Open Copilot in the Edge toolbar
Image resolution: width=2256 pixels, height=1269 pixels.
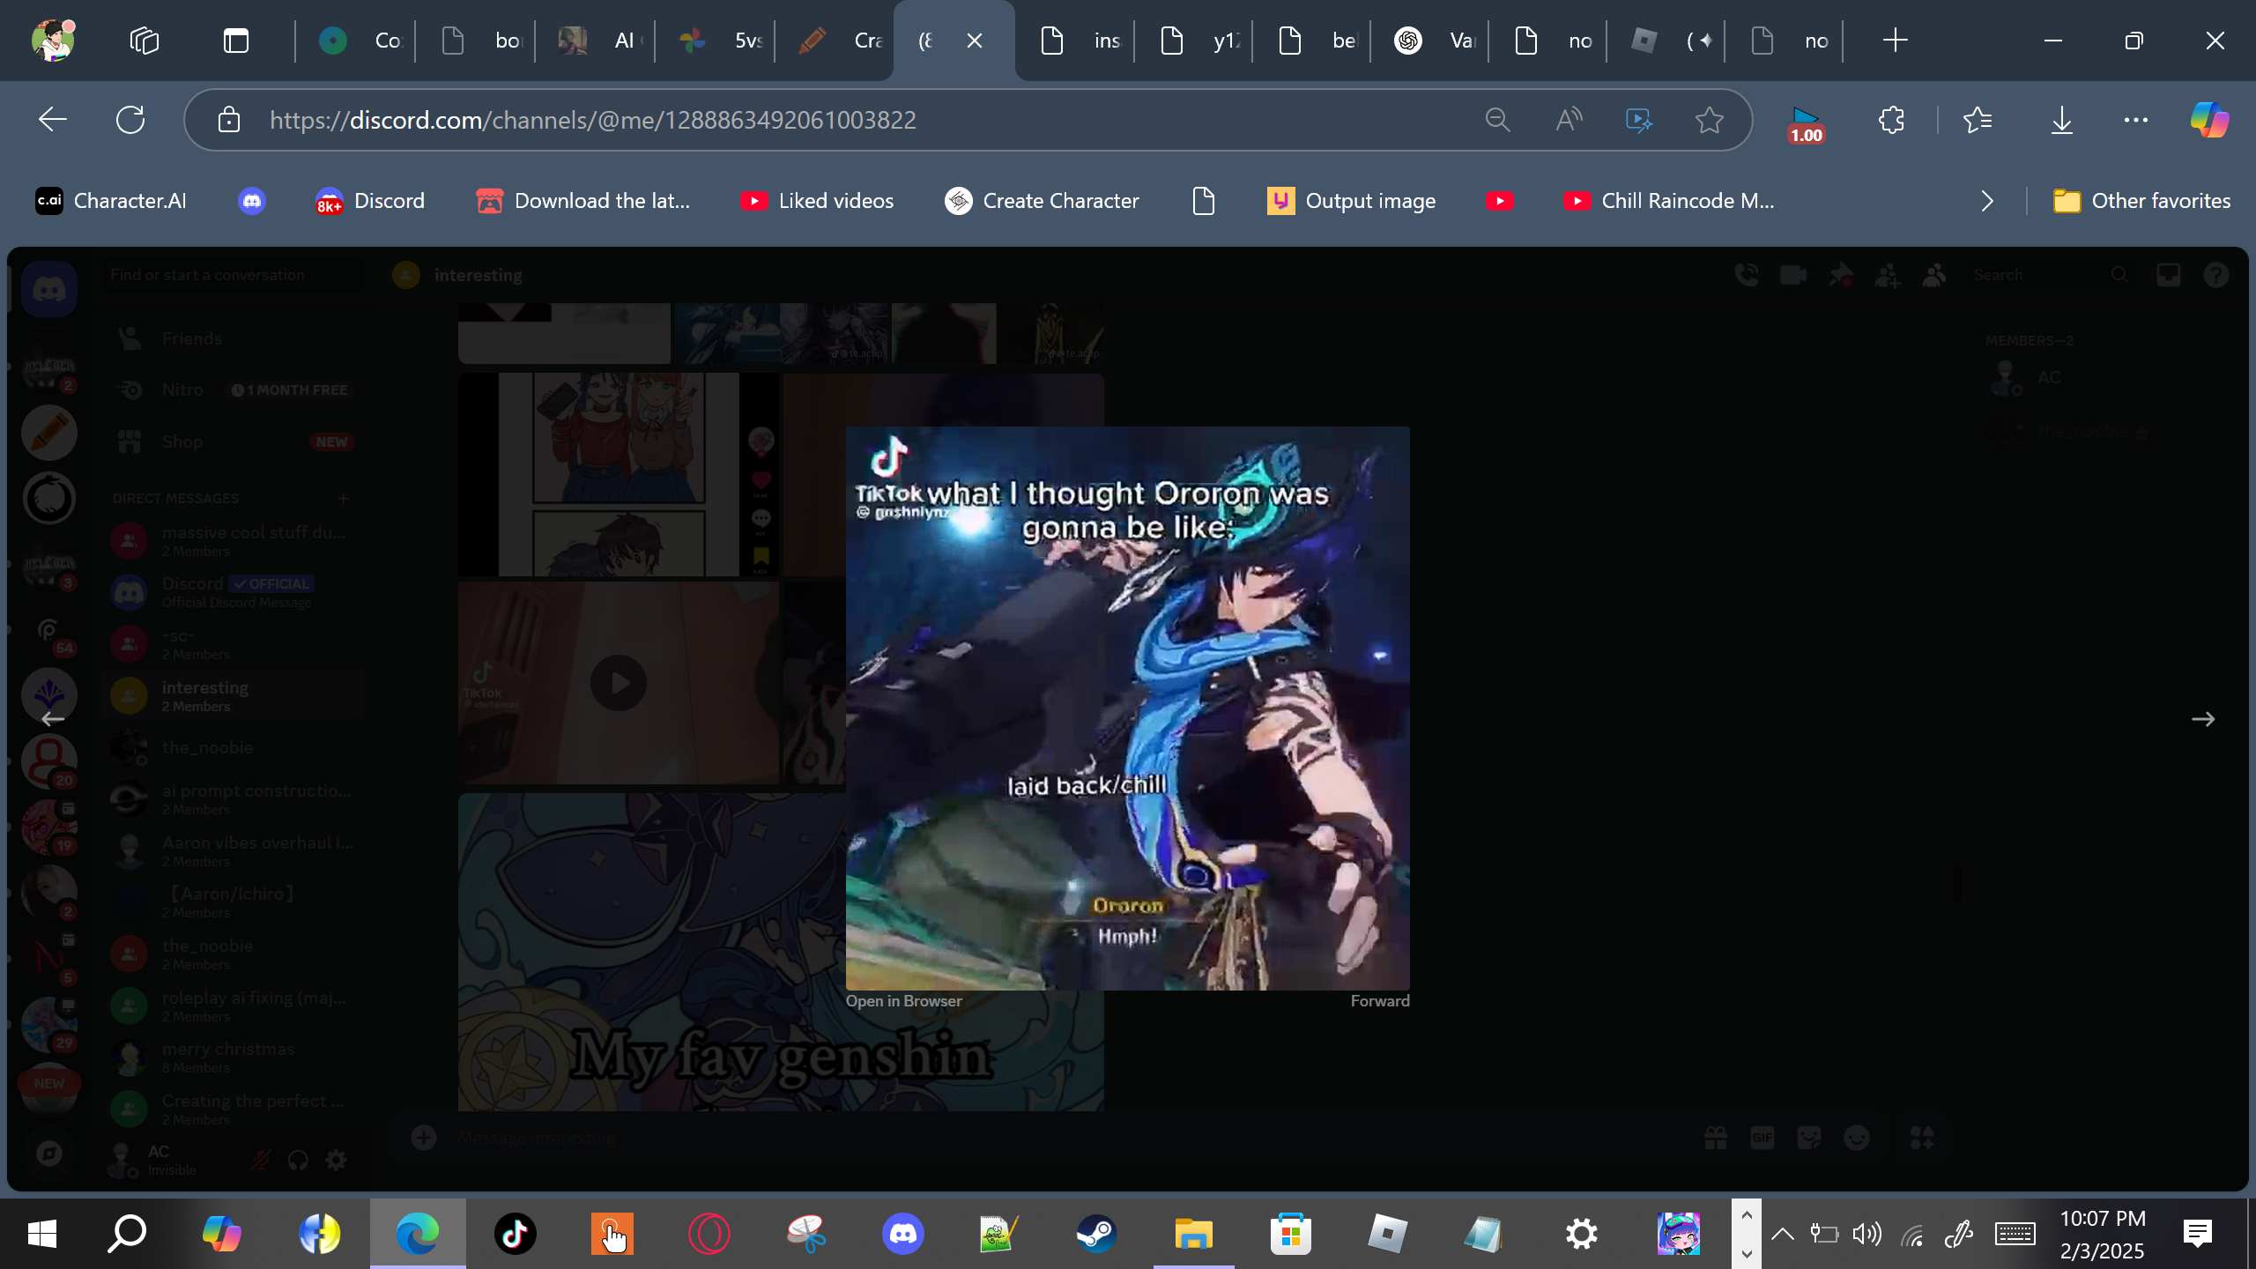tap(2210, 120)
